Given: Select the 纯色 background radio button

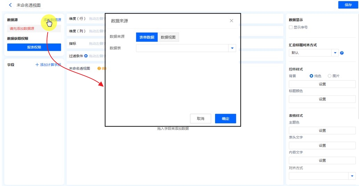Looking at the screenshot, I should tap(311, 76).
